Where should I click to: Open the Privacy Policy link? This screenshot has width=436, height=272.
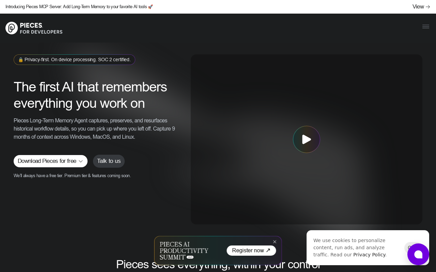[x=369, y=255]
